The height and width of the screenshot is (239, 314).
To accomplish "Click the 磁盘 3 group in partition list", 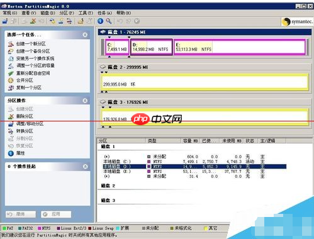I will point(108,201).
